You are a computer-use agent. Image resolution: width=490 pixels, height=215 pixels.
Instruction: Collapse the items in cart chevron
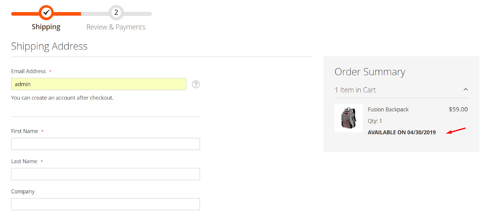point(466,89)
